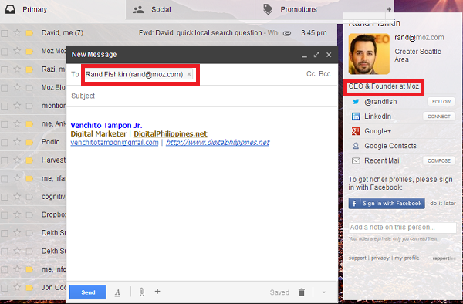Close the New Message window
Viewport: 463px width, 304px height.
pyautogui.click(x=329, y=55)
